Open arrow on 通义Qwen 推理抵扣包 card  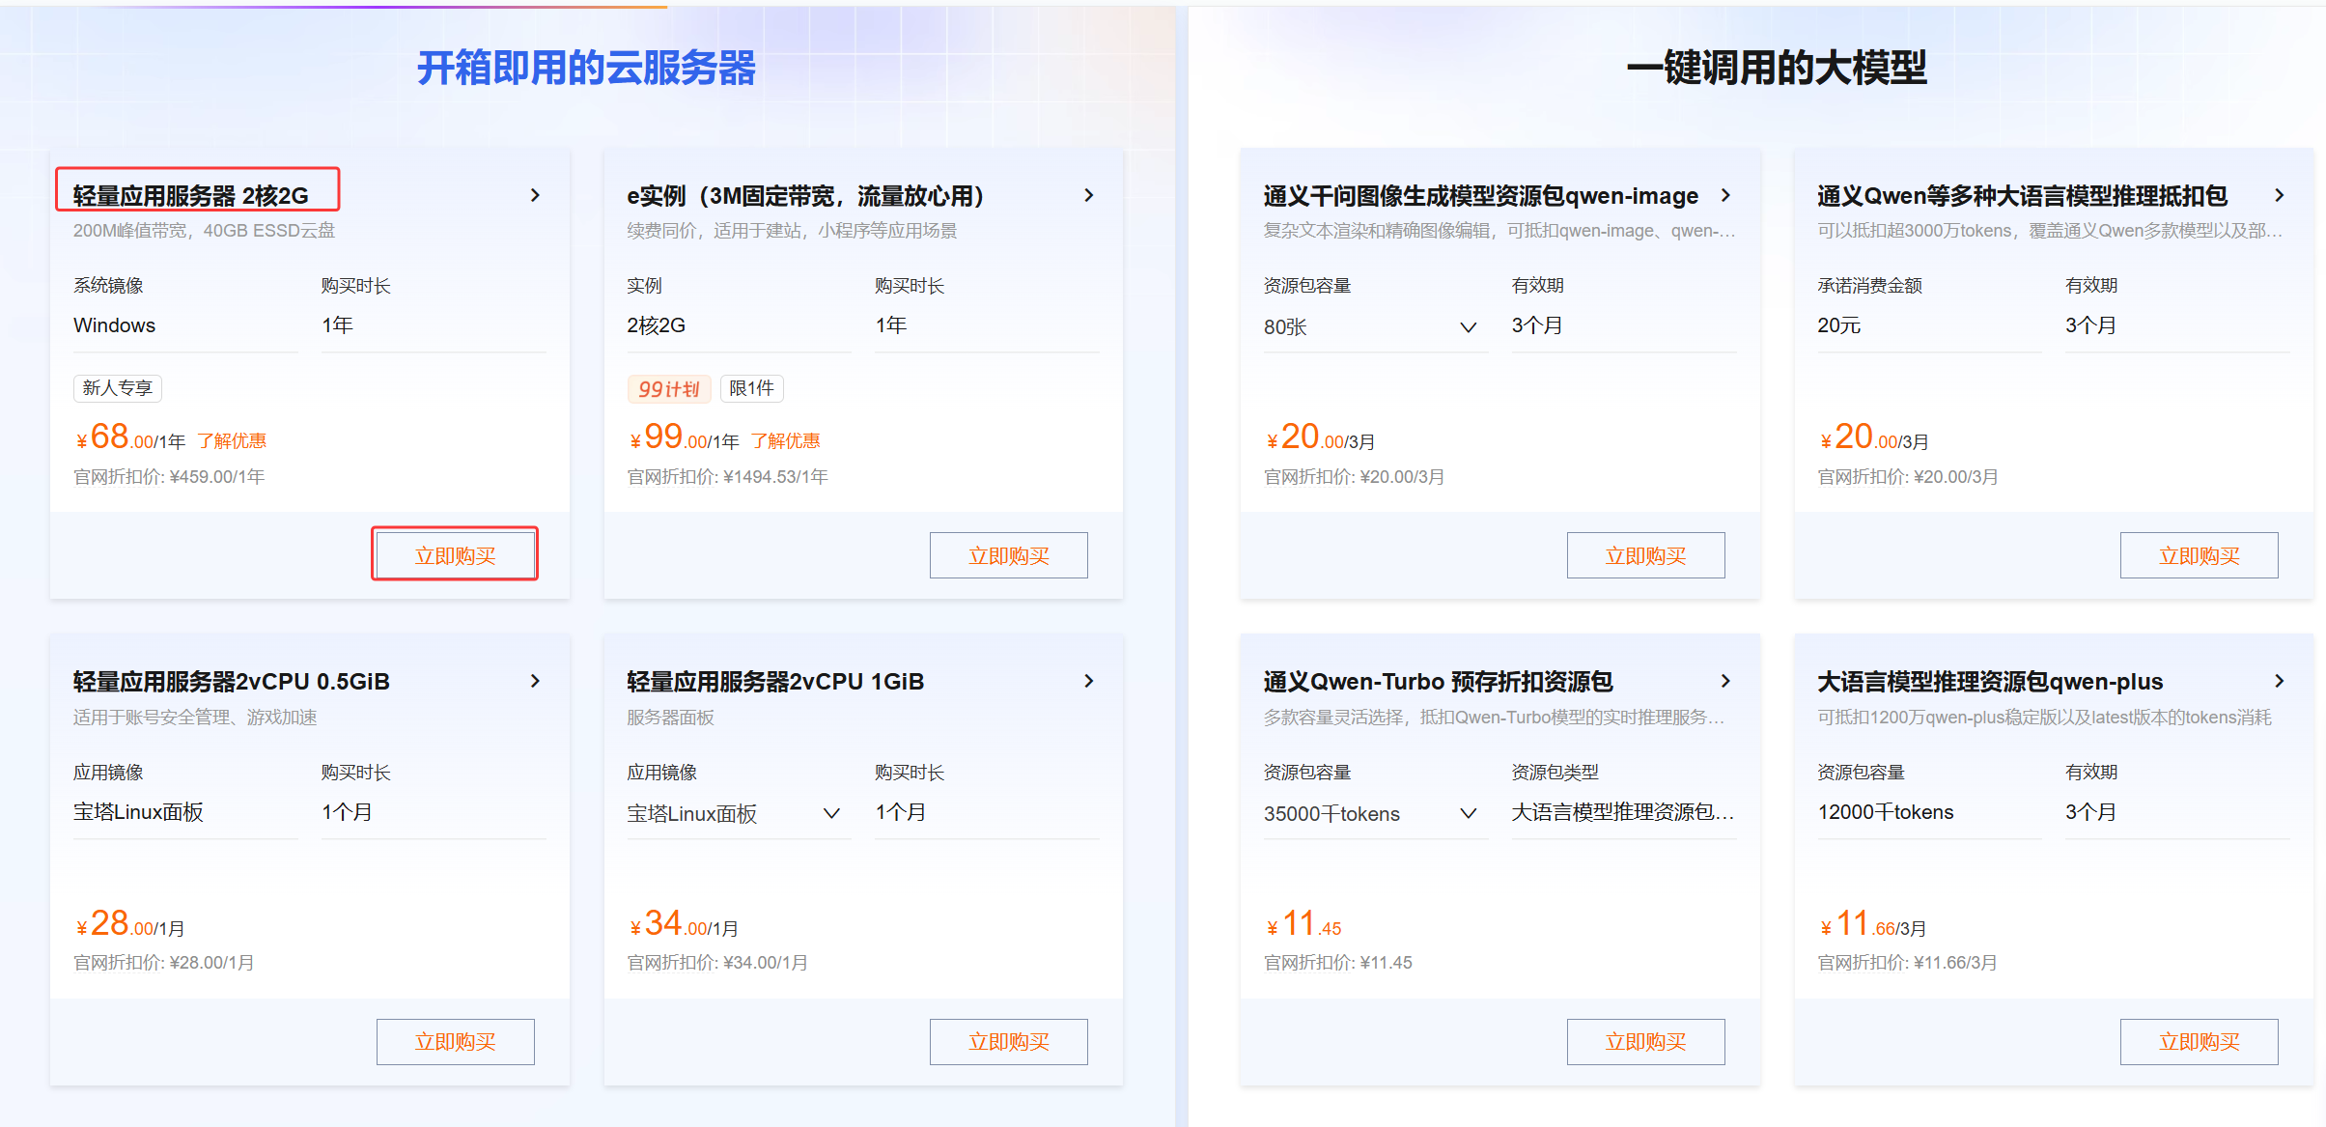tap(2280, 194)
